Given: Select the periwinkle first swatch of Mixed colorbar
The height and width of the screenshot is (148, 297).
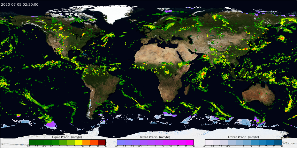Looking at the screenshot, I should click(x=121, y=142).
